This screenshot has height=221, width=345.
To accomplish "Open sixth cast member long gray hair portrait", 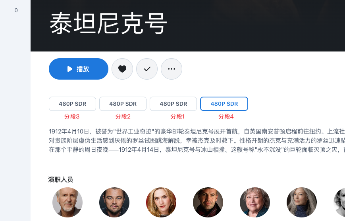I will (x=302, y=202).
